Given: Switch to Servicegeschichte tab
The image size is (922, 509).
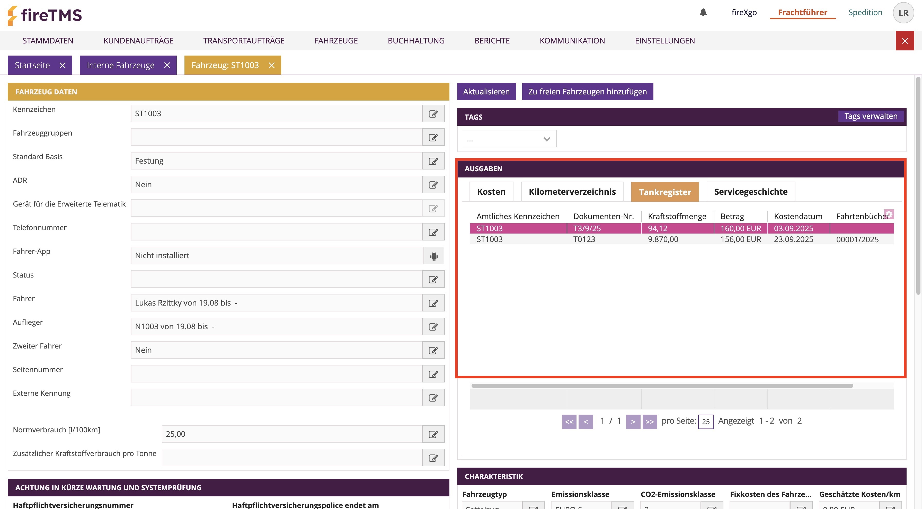Looking at the screenshot, I should [x=751, y=192].
